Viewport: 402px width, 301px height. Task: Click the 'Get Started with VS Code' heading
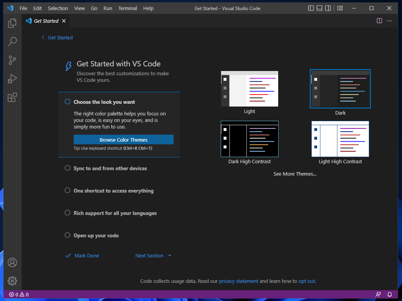(119, 64)
